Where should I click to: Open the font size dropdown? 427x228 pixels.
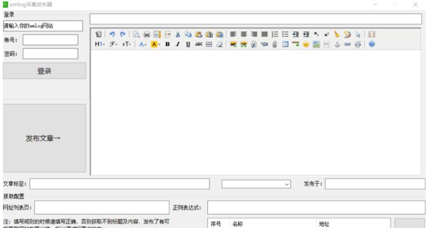126,44
